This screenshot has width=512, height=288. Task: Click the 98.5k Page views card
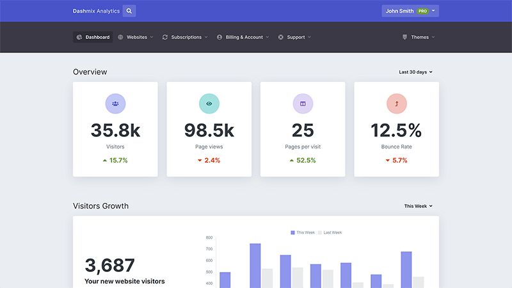click(209, 129)
